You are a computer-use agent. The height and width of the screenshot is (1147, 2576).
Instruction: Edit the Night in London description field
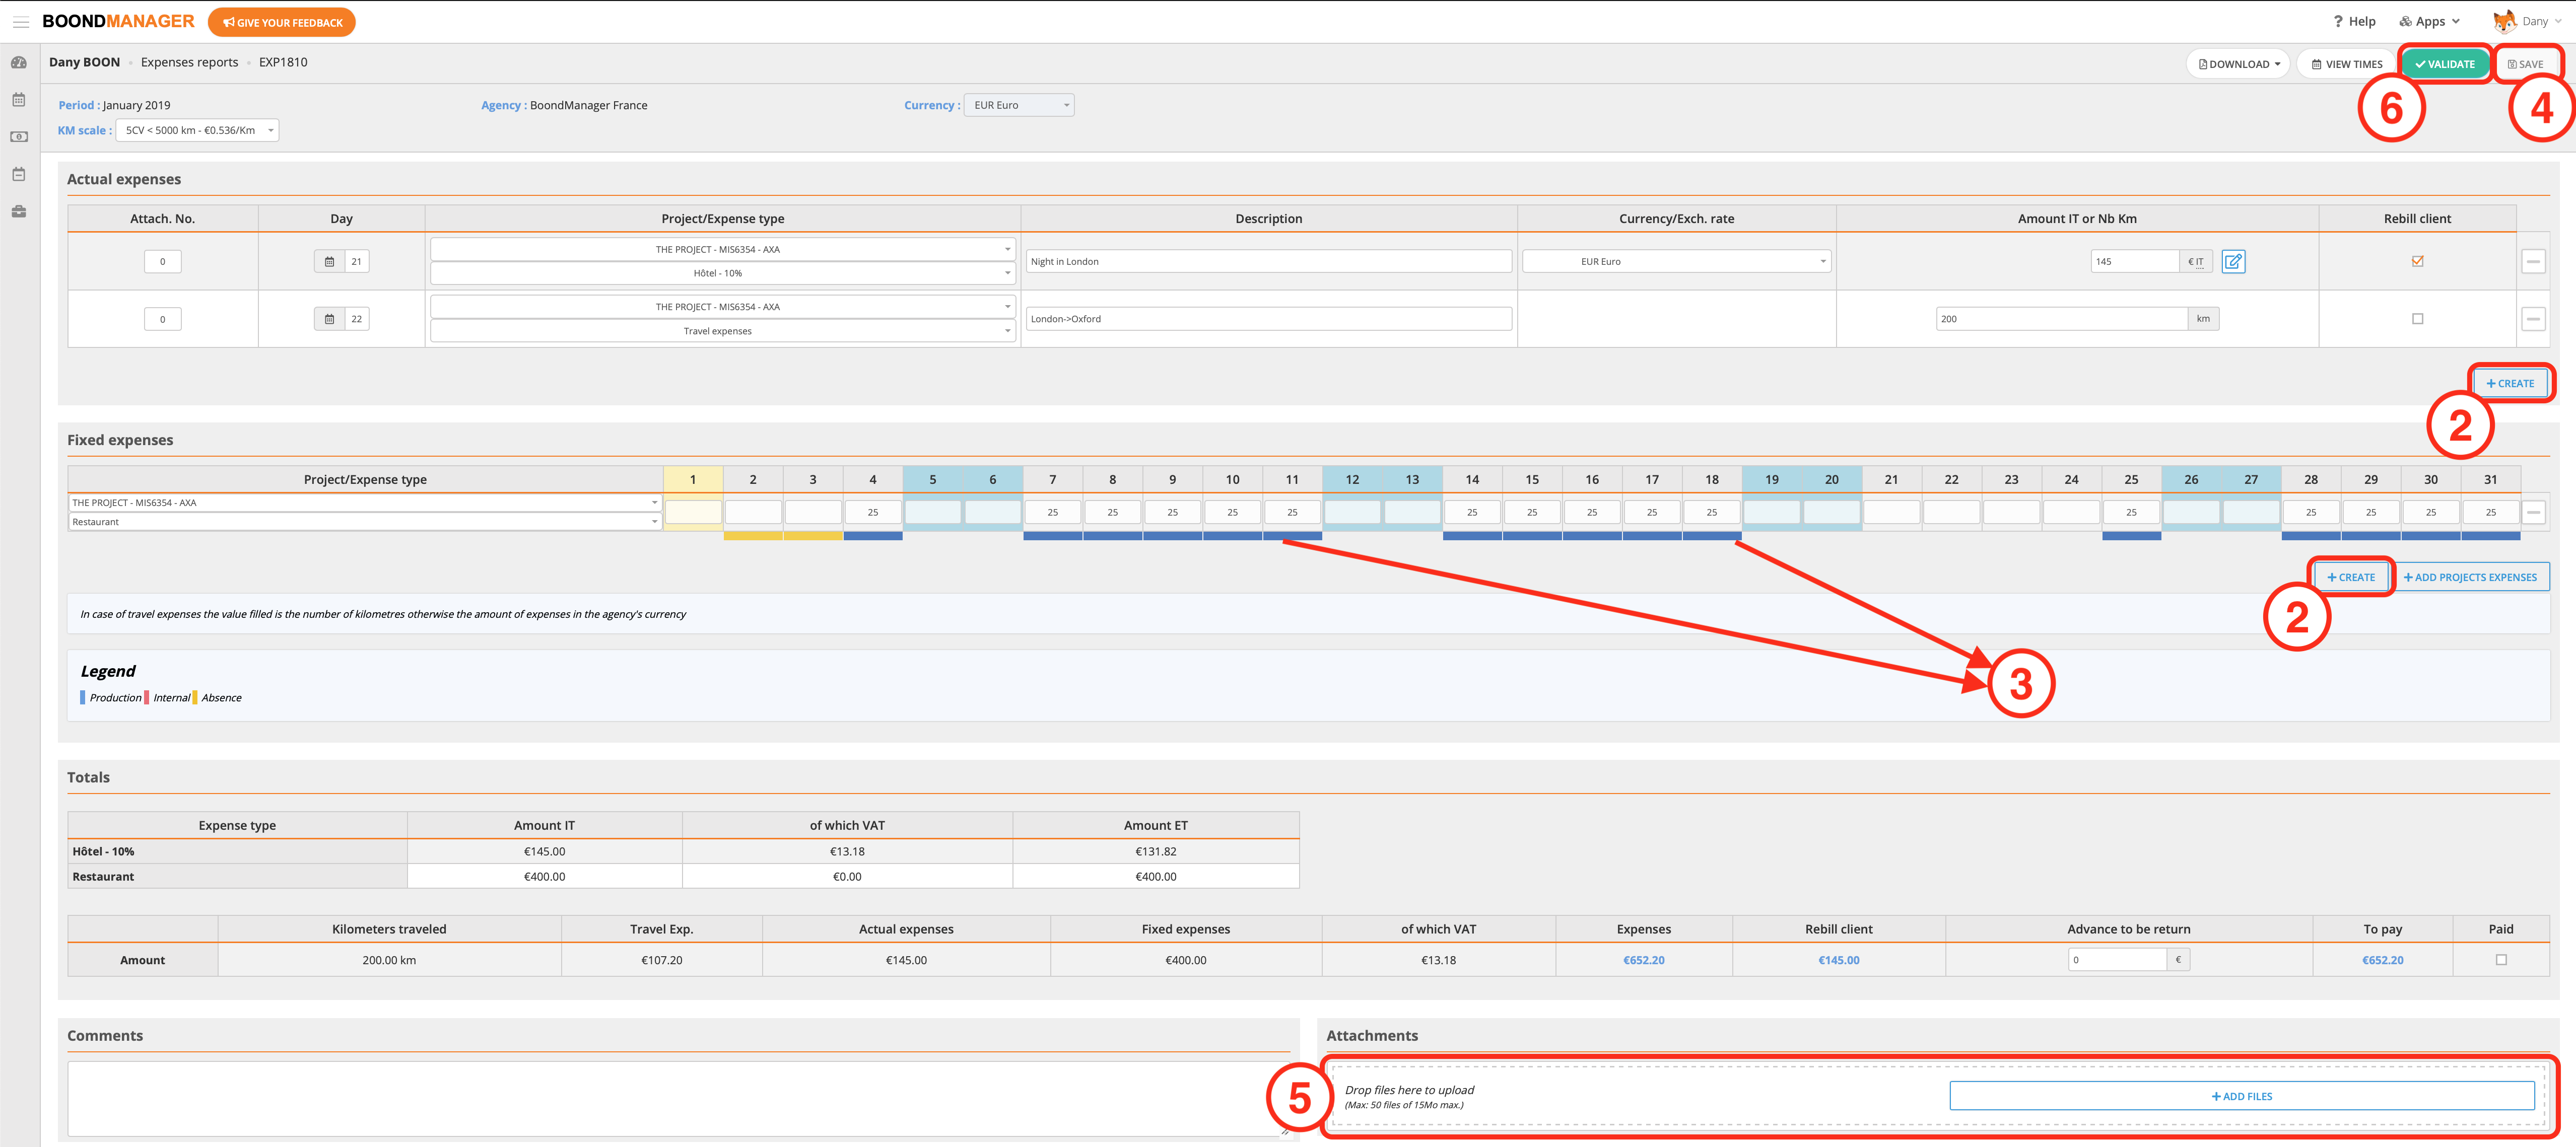click(1268, 262)
